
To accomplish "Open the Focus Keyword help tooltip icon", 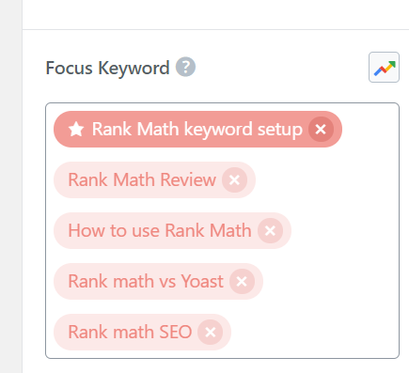I will click(185, 67).
